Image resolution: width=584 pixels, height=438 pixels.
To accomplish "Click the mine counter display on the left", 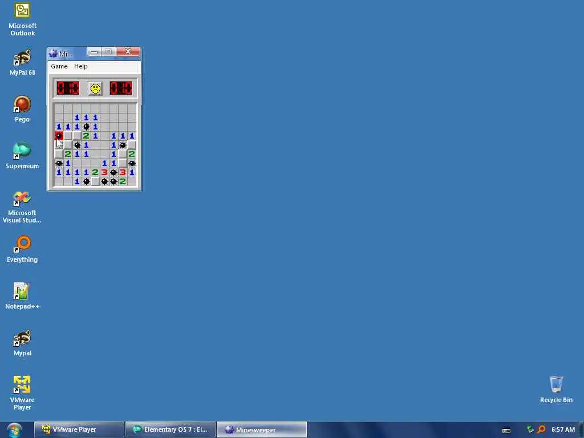I will (x=68, y=88).
